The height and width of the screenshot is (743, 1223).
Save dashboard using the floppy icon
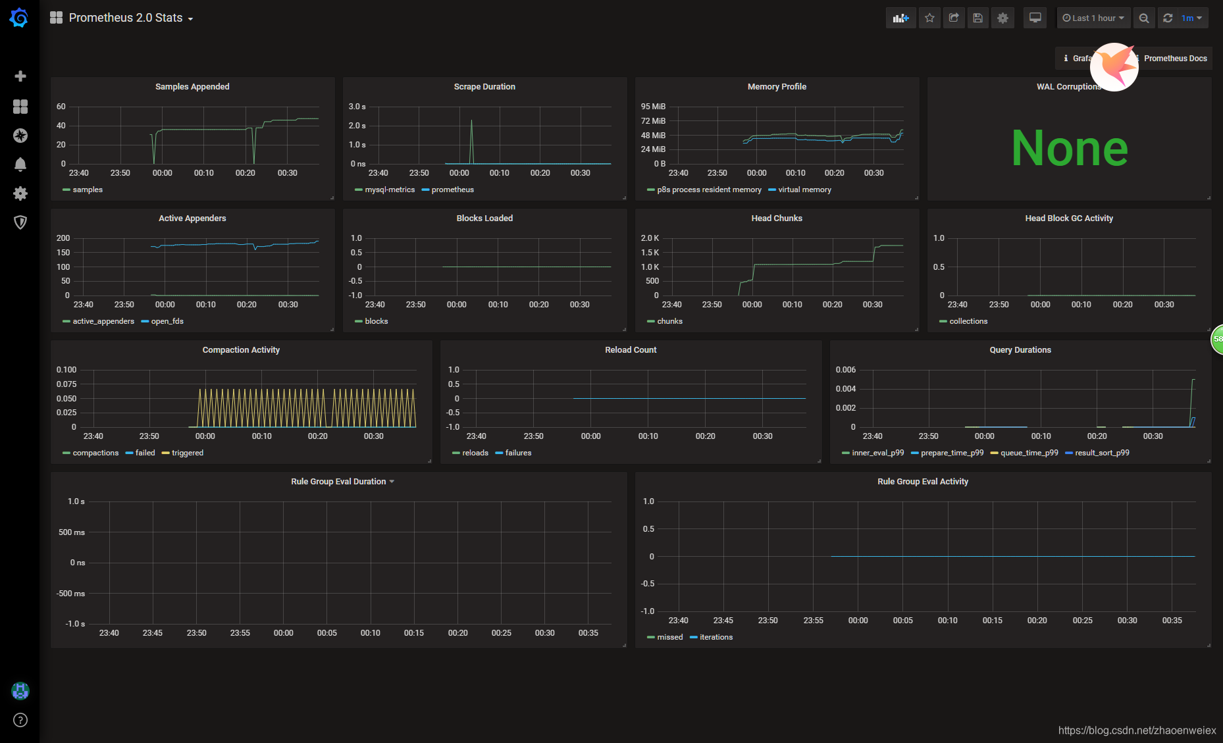[x=978, y=18]
